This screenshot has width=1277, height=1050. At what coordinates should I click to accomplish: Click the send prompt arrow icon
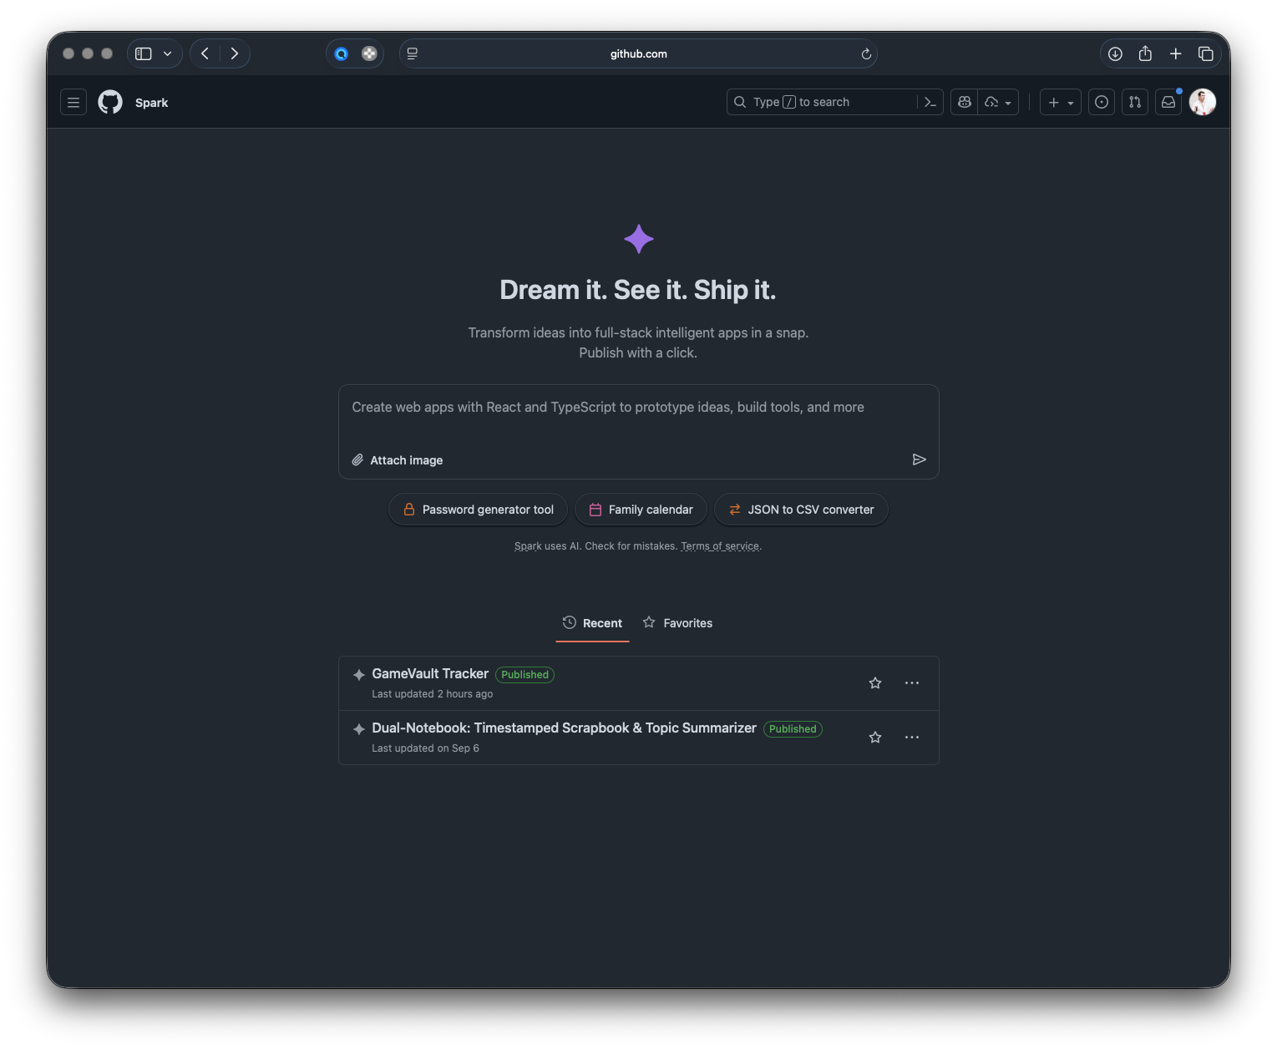click(x=919, y=459)
